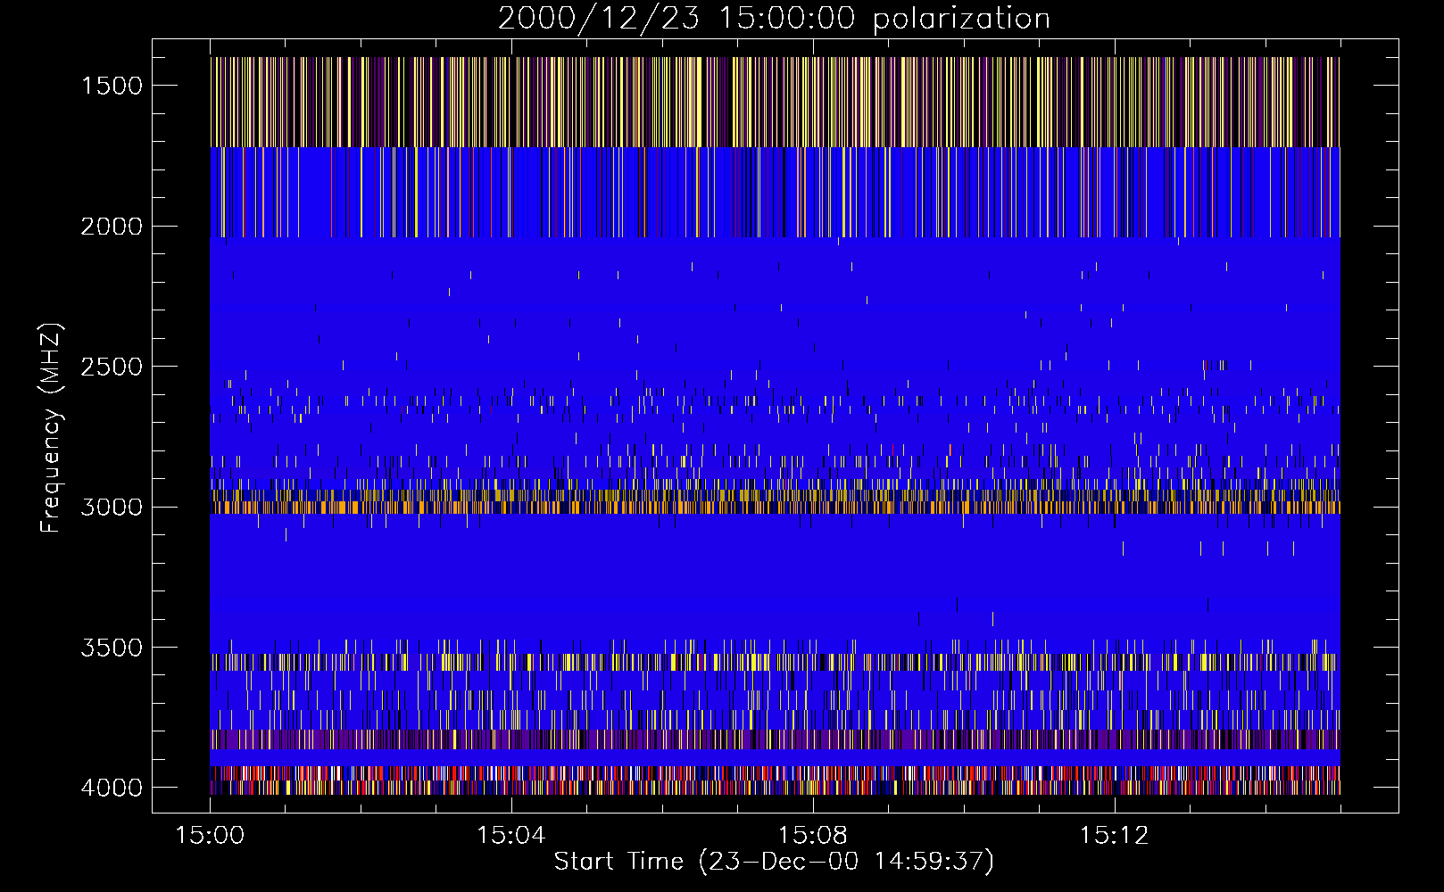This screenshot has width=1444, height=892.
Task: Click the '15:08' time axis label
Action: [813, 836]
